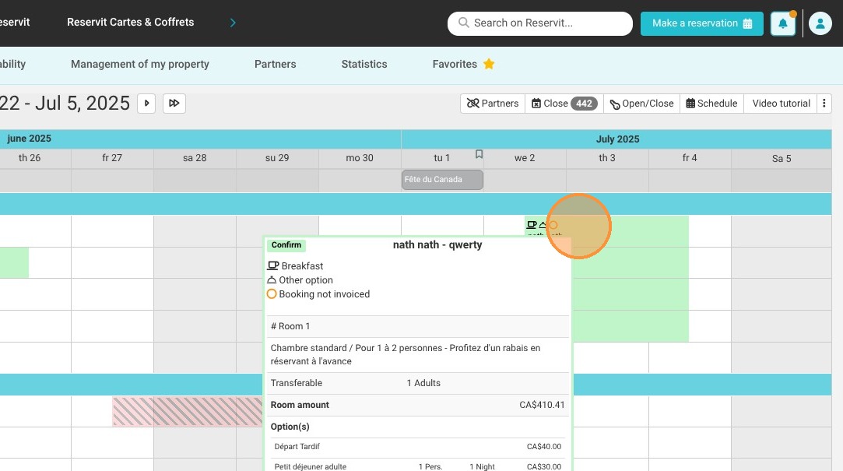
Task: Select the Partners menu item
Action: coord(276,64)
